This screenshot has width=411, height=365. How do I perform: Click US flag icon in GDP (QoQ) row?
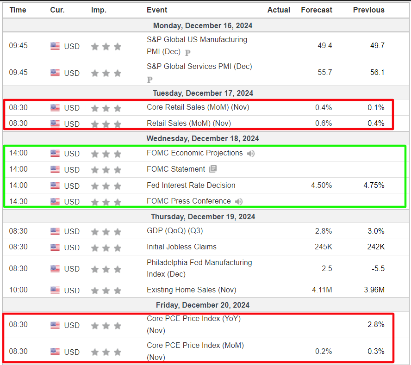tap(55, 231)
